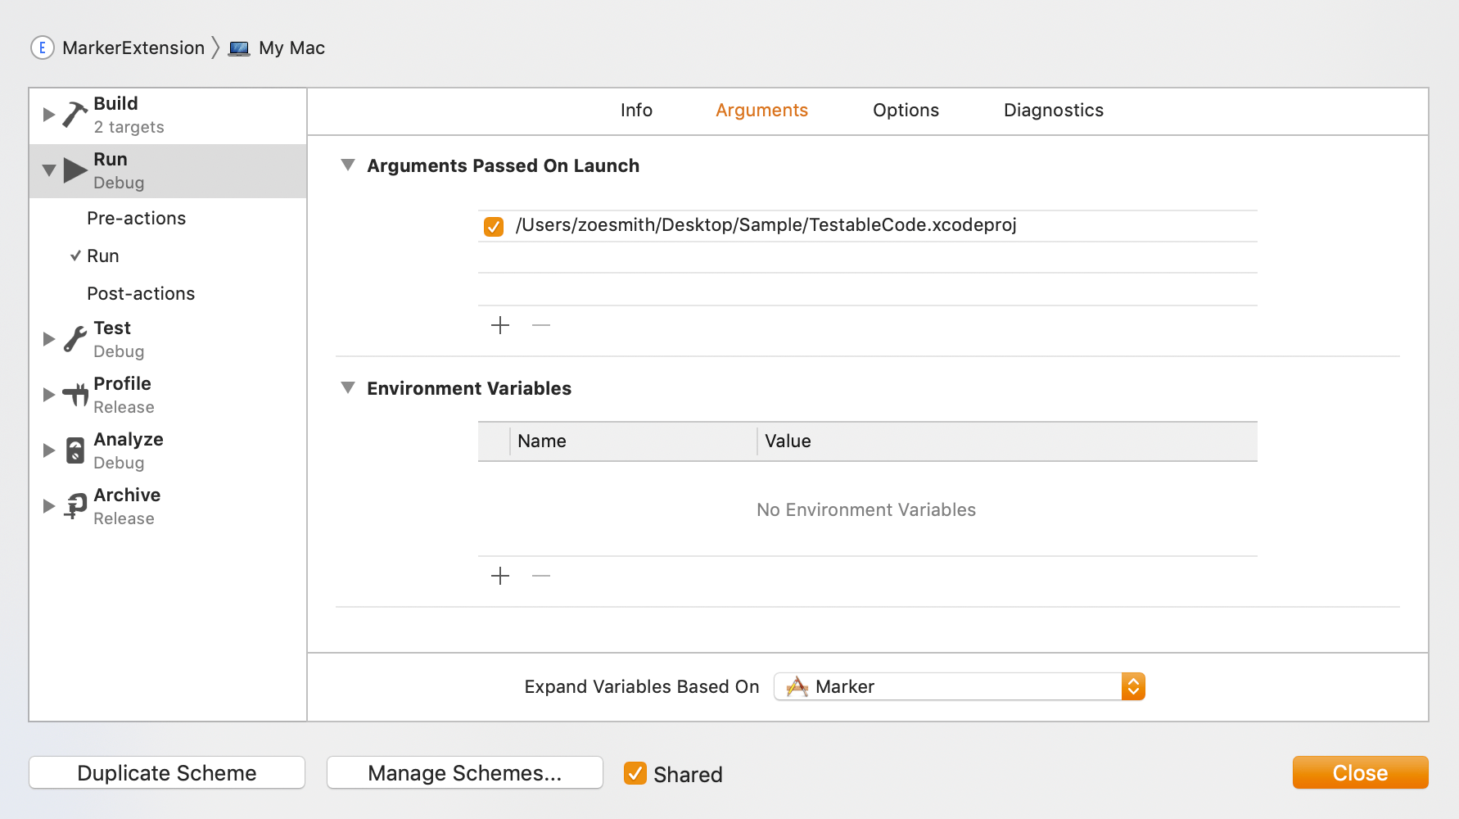Image resolution: width=1459 pixels, height=819 pixels.
Task: Select the Build hammer icon
Action: 75,114
